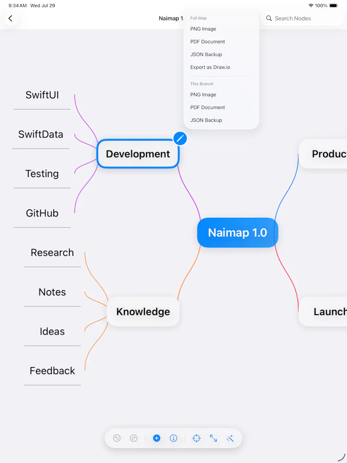This screenshot has height=463, width=347.
Task: Redo the last action
Action: click(134, 438)
